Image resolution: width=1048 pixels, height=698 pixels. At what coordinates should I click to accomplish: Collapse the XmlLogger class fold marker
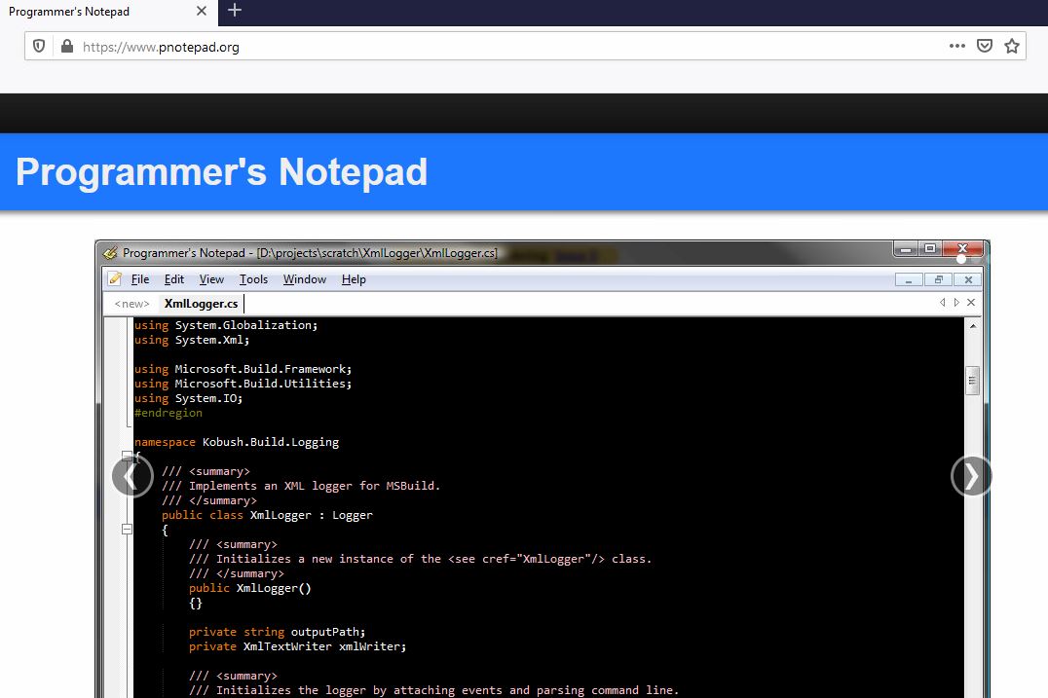point(127,529)
